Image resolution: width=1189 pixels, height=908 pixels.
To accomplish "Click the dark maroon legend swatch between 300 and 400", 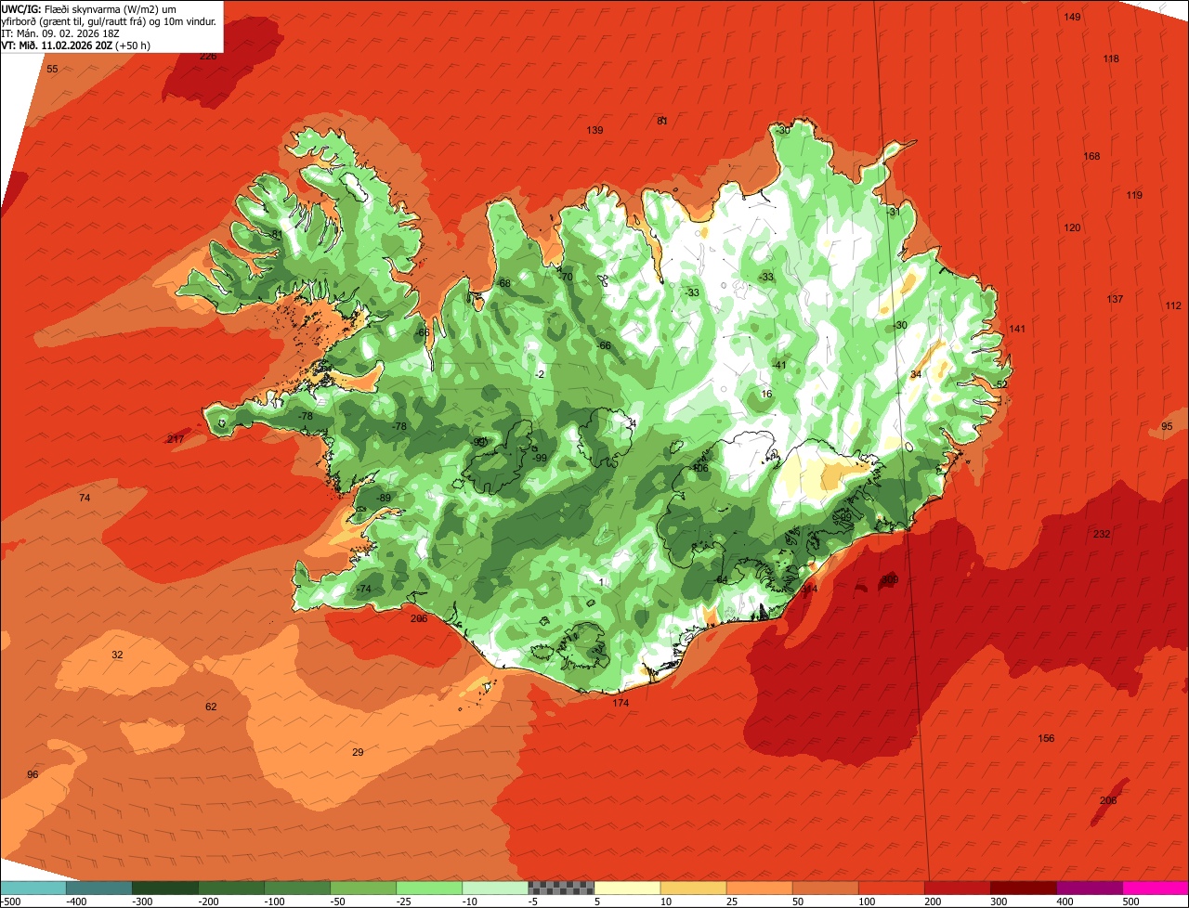I will pyautogui.click(x=1024, y=888).
